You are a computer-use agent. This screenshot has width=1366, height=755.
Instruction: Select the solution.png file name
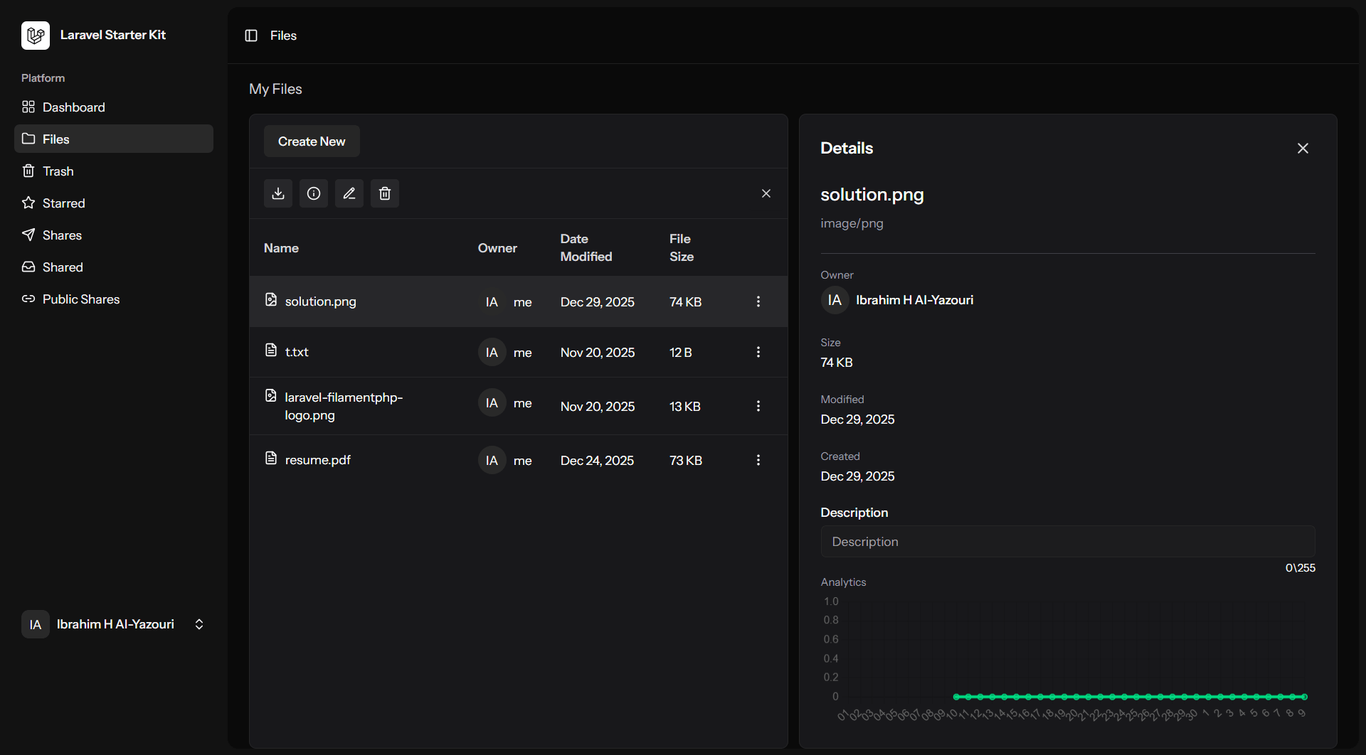(x=320, y=301)
